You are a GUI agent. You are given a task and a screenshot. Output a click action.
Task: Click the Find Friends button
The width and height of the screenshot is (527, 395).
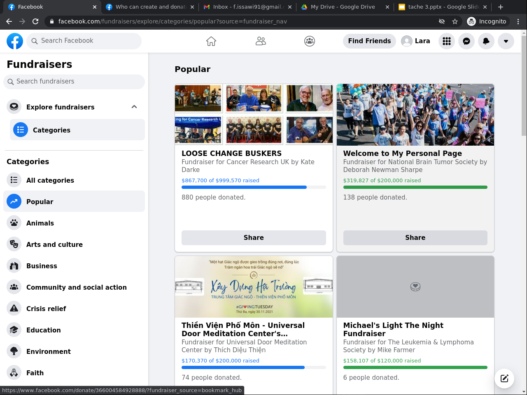click(369, 41)
